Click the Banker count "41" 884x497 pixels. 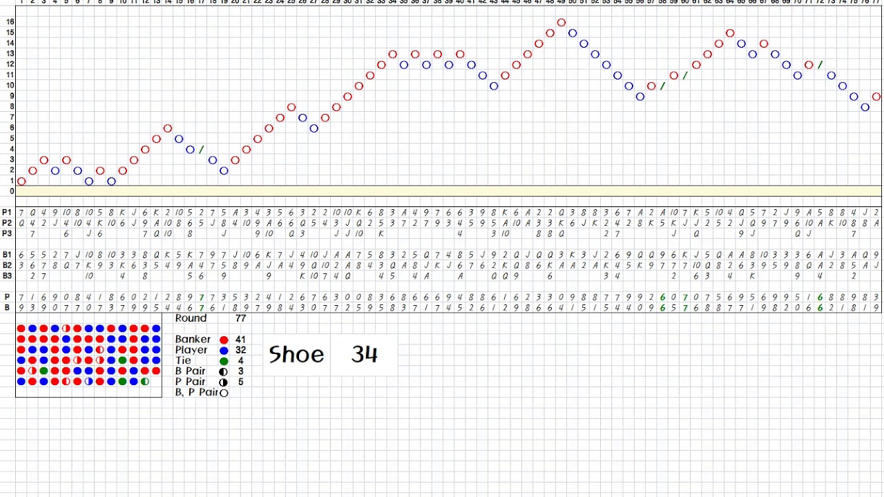point(240,340)
